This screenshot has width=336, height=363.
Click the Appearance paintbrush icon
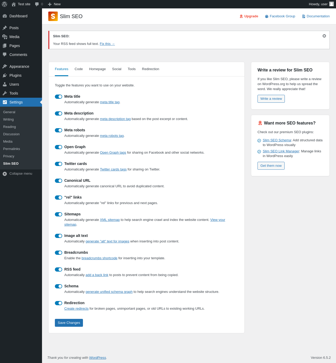[5, 66]
